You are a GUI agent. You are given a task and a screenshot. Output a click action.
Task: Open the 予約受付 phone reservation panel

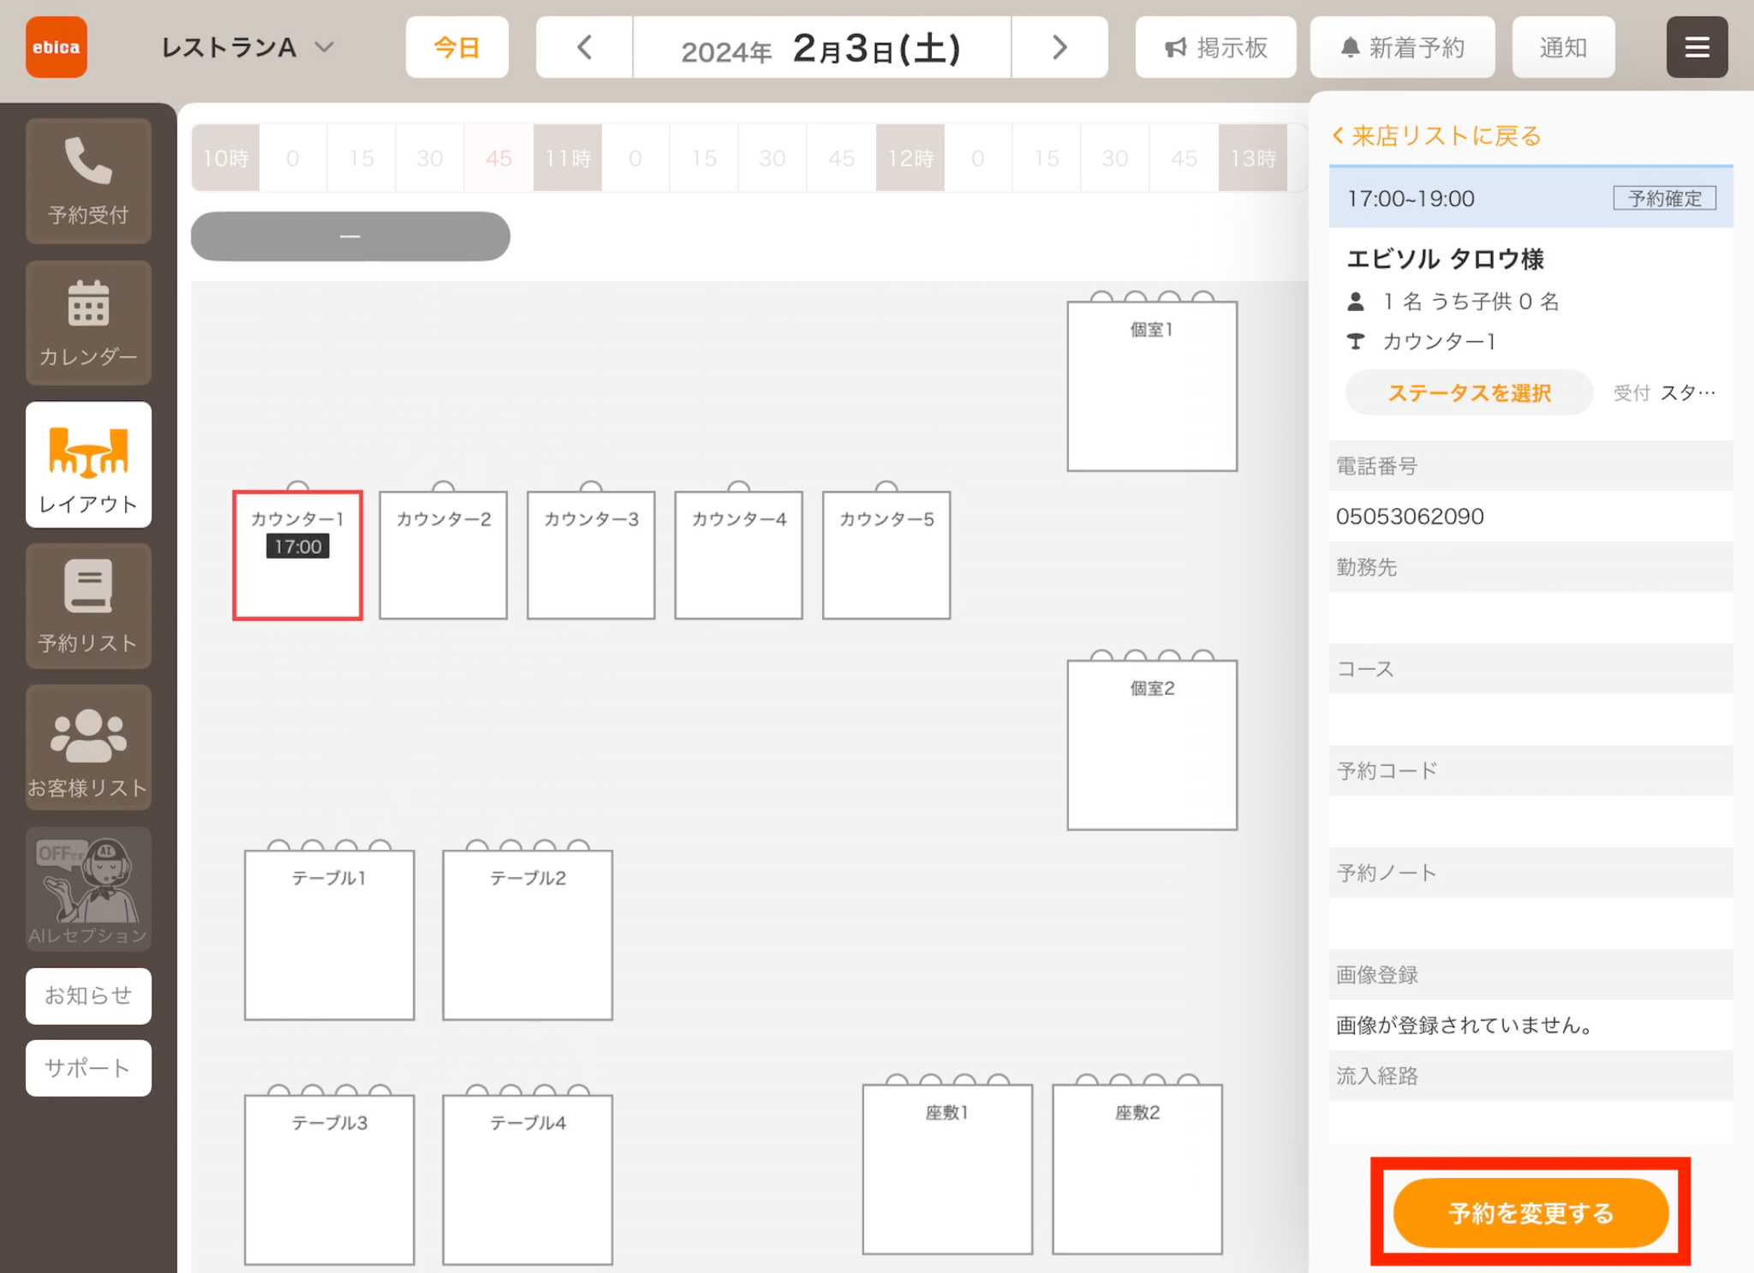(x=88, y=181)
